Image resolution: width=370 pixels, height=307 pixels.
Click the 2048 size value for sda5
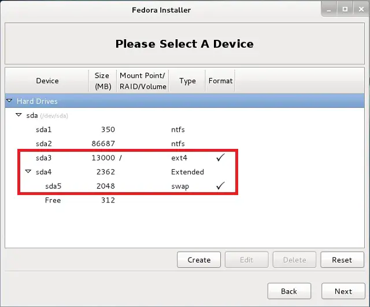[106, 186]
